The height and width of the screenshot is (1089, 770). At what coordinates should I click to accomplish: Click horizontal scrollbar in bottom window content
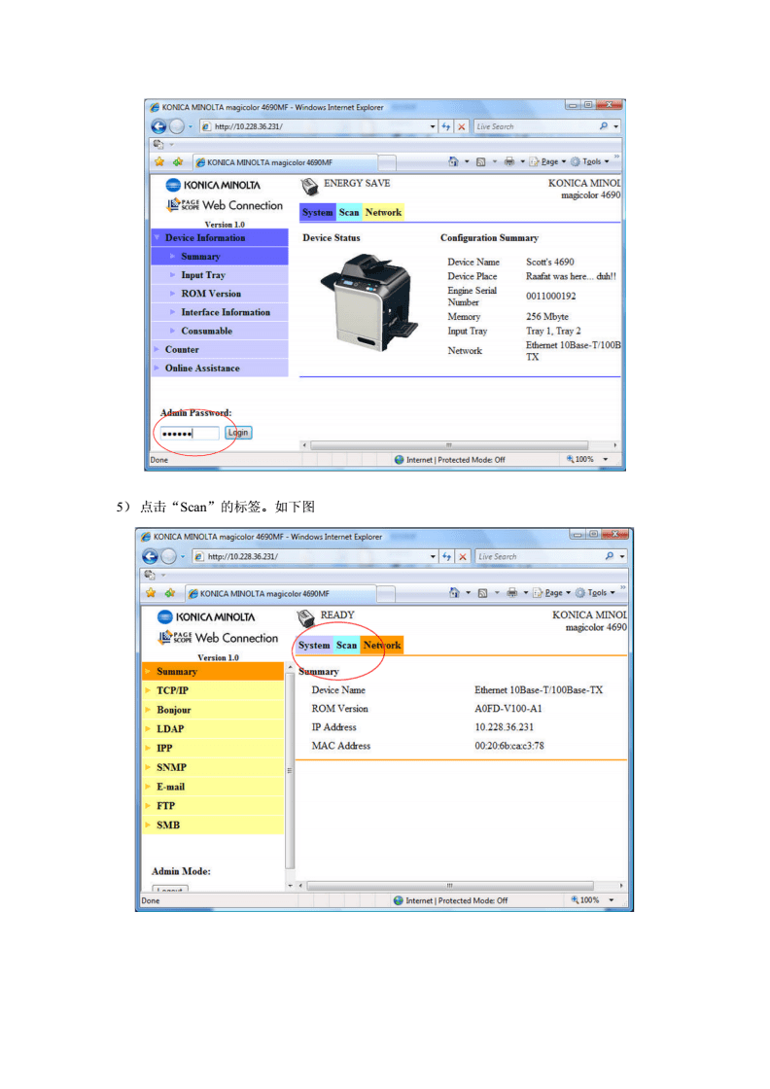pyautogui.click(x=450, y=886)
